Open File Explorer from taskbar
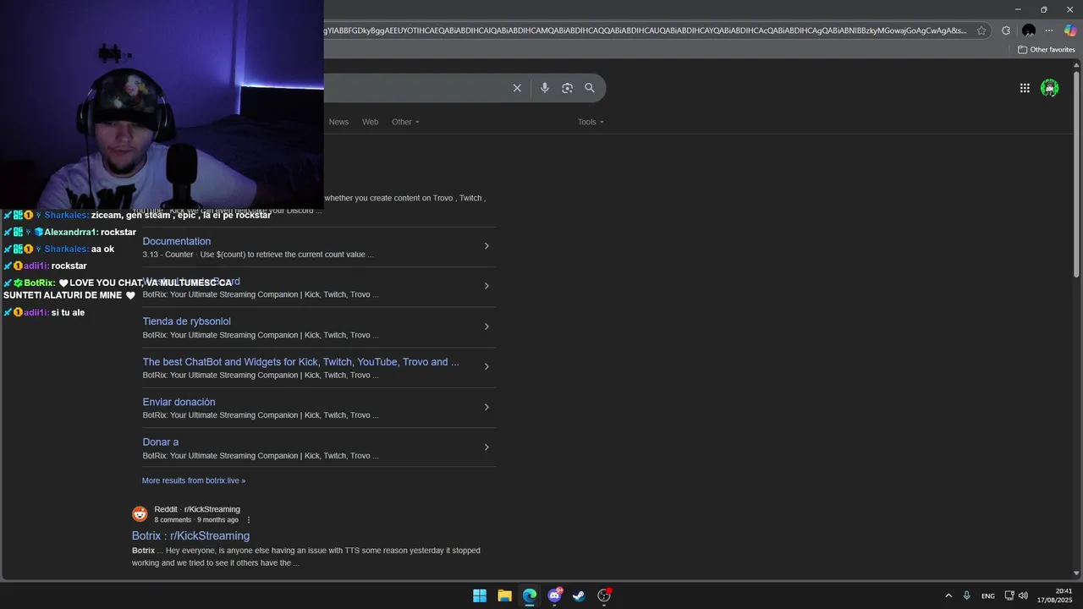This screenshot has height=609, width=1083. pyautogui.click(x=504, y=595)
